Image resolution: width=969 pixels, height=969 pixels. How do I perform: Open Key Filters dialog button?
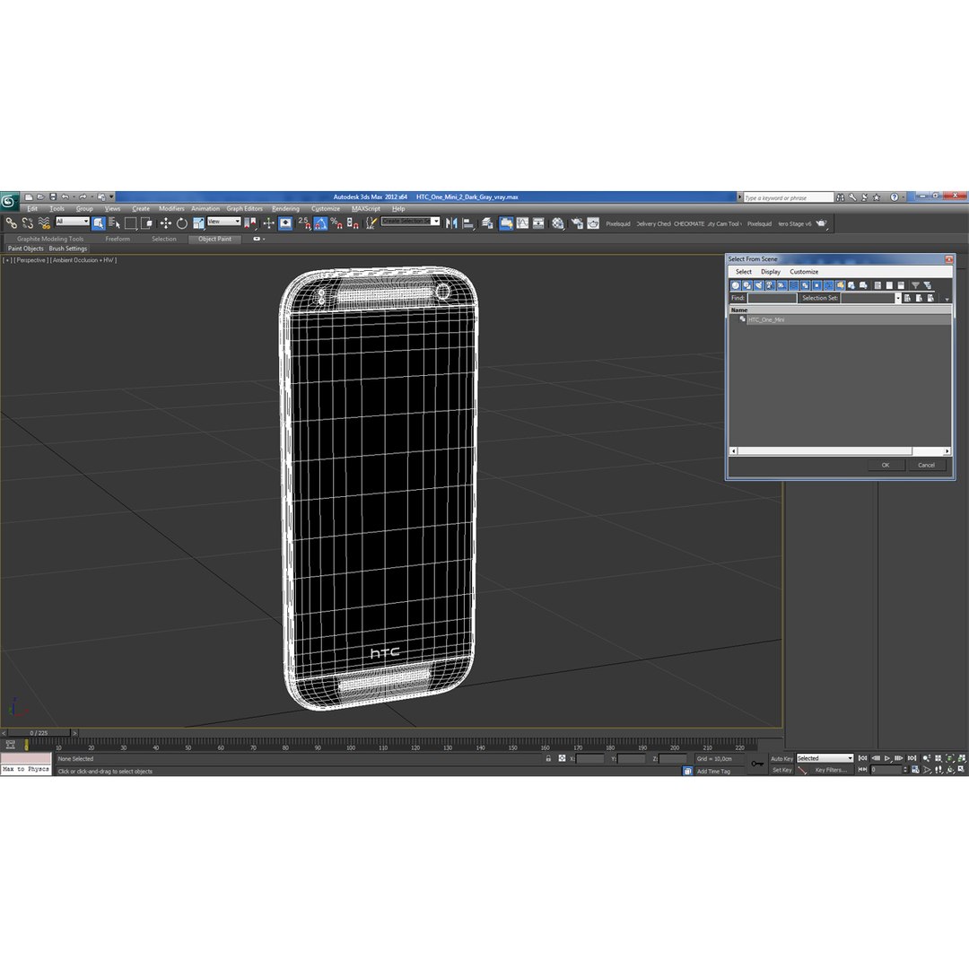tap(831, 770)
